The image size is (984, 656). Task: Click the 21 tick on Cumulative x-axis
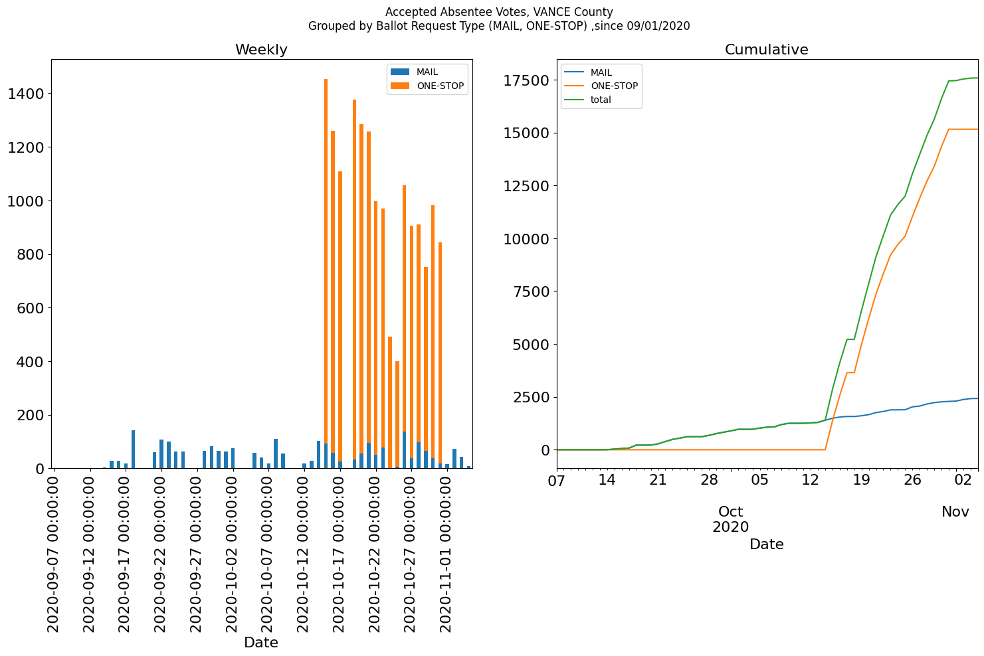click(x=658, y=479)
